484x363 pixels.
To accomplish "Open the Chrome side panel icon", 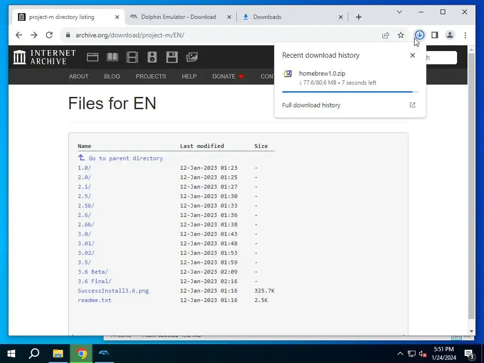I will [435, 35].
